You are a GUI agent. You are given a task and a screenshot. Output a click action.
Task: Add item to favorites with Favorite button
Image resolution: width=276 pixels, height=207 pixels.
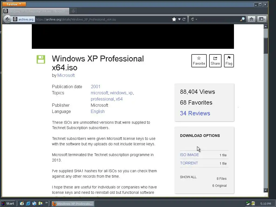199,61
